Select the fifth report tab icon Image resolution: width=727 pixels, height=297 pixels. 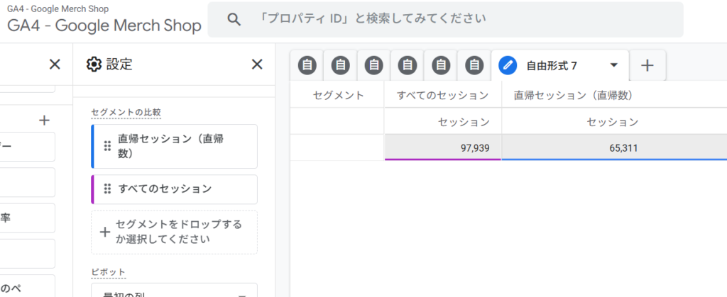tap(440, 65)
